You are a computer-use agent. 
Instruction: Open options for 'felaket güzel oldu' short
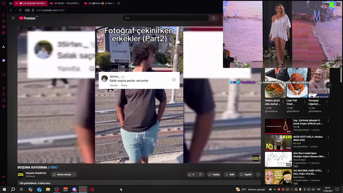click(283, 102)
